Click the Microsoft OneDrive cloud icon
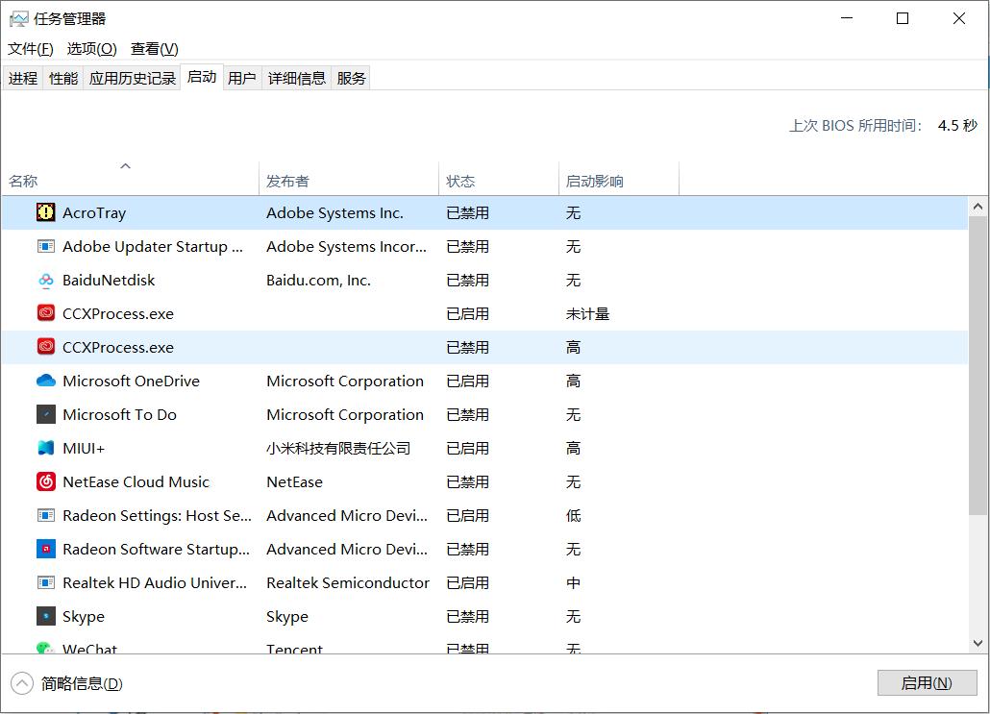The image size is (990, 714). pyautogui.click(x=45, y=381)
